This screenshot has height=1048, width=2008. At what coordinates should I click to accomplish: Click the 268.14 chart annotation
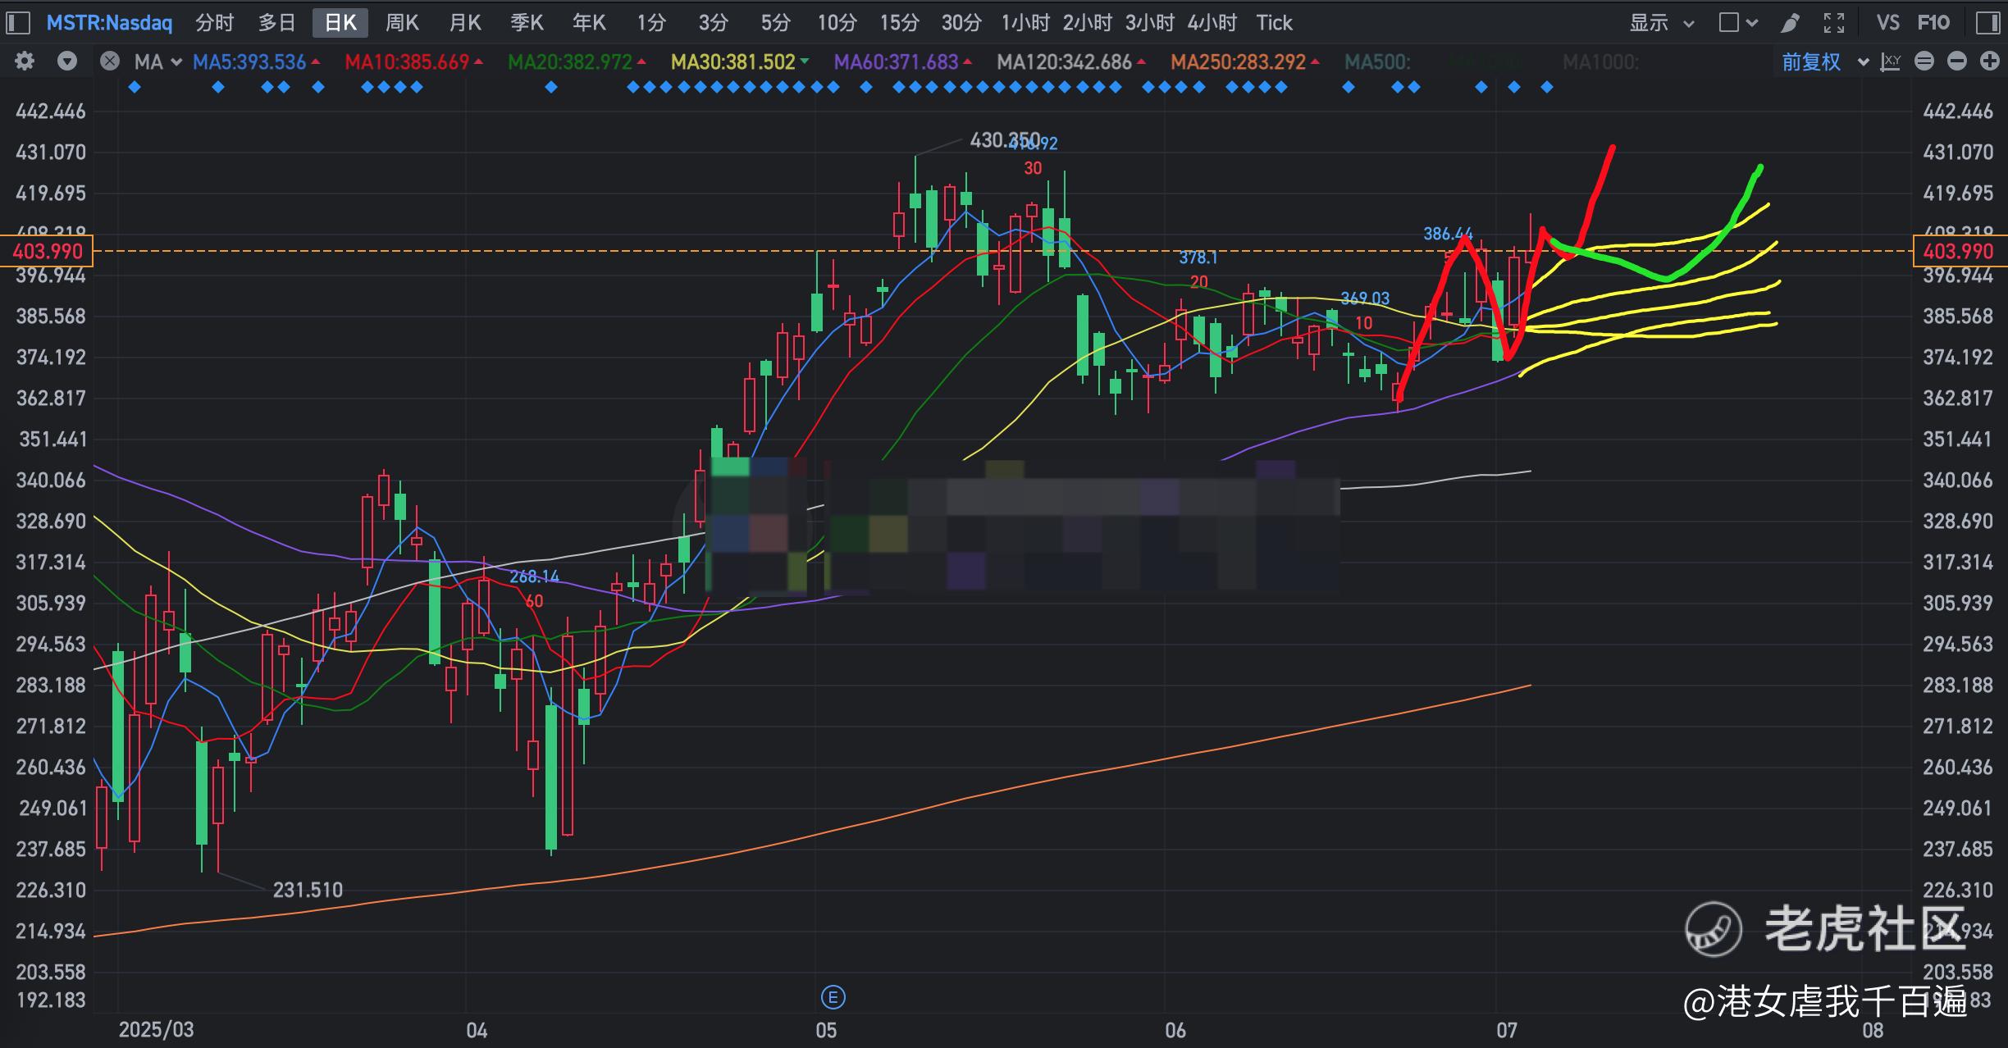click(x=534, y=576)
